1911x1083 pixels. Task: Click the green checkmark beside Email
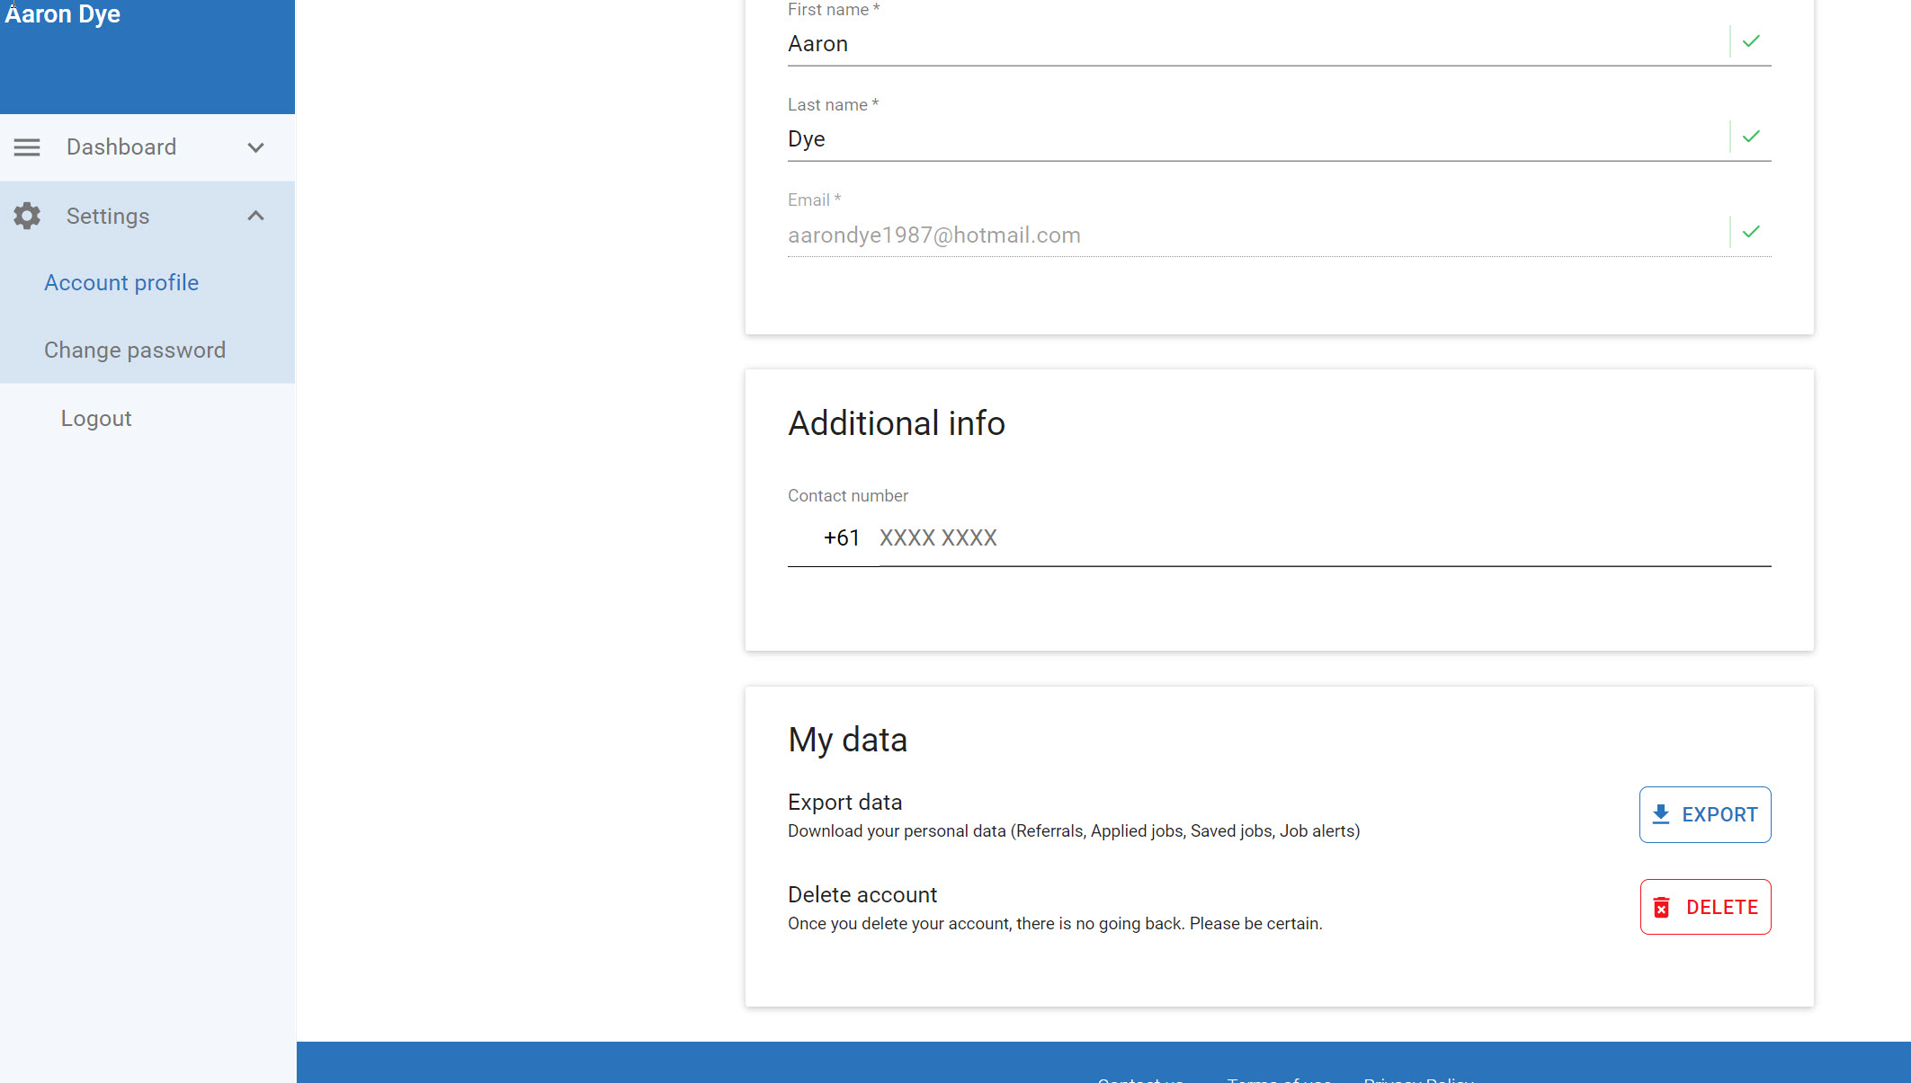pos(1751,232)
